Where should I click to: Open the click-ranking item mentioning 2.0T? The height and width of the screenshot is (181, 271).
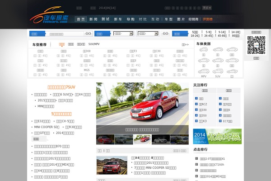pyautogui.click(x=212, y=159)
